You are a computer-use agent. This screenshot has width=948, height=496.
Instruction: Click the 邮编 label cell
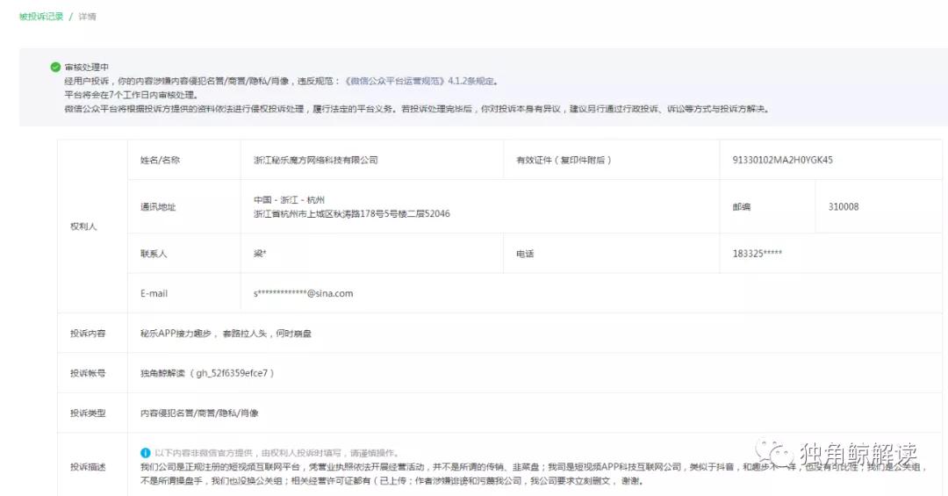[x=767, y=207]
